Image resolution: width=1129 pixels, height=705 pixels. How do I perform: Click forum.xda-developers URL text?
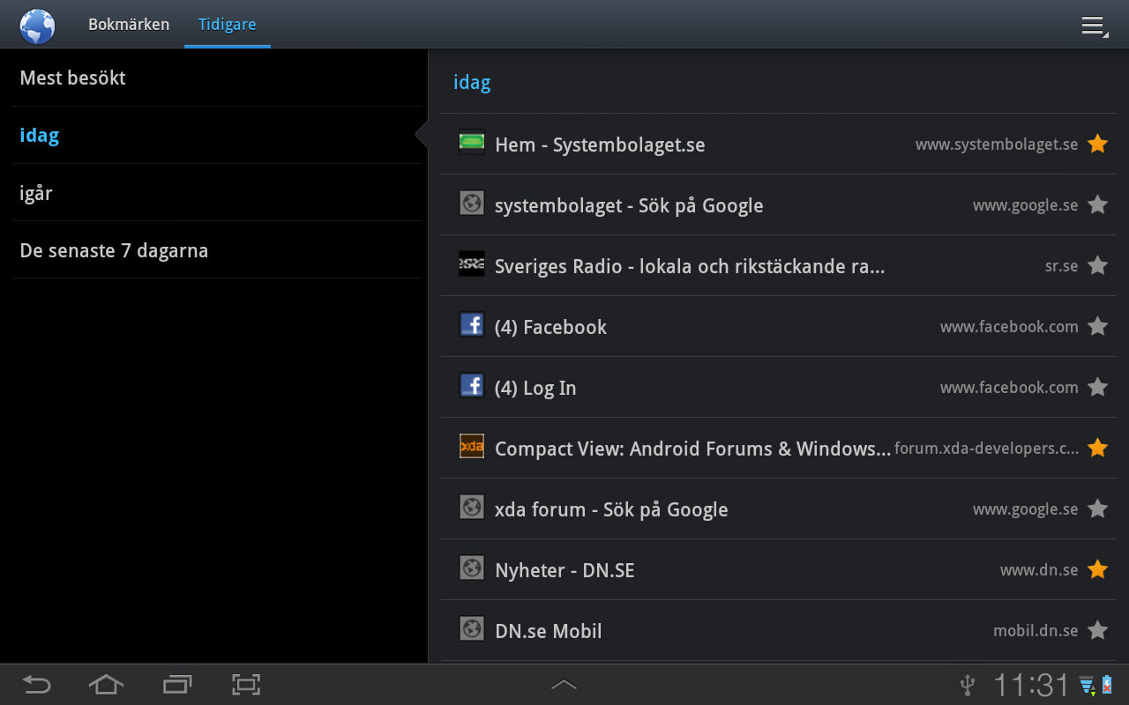pos(986,449)
